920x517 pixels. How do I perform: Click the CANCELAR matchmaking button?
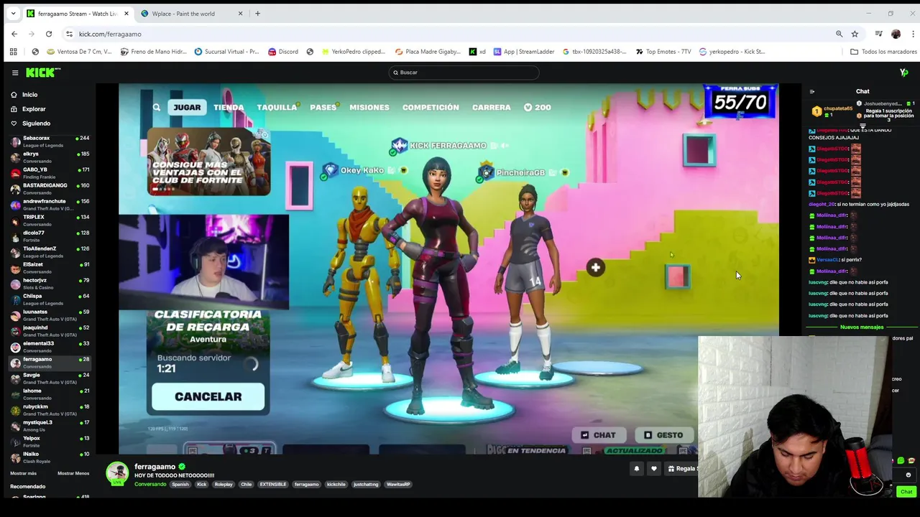tap(208, 396)
